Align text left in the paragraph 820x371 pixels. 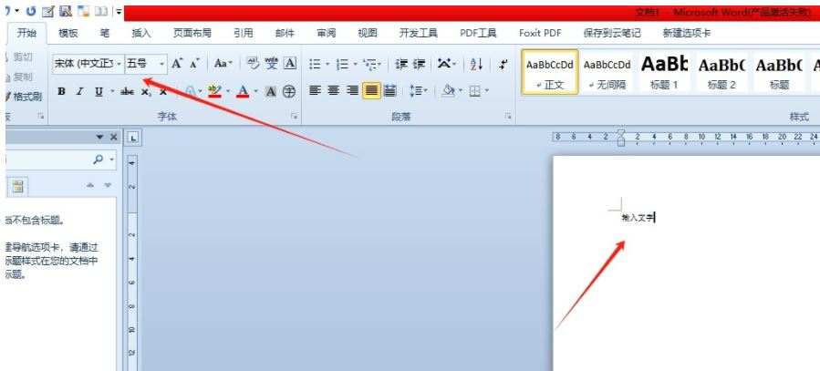(x=316, y=90)
